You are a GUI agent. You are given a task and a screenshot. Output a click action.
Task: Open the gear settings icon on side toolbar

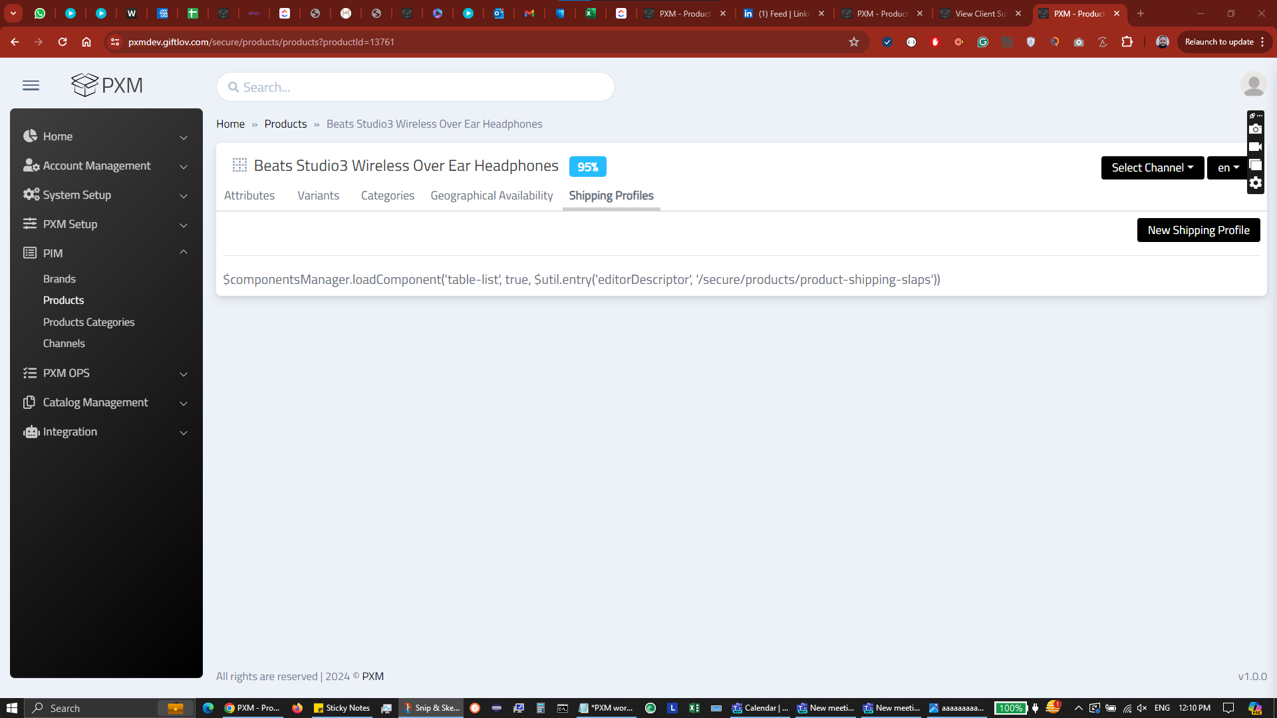click(1255, 183)
